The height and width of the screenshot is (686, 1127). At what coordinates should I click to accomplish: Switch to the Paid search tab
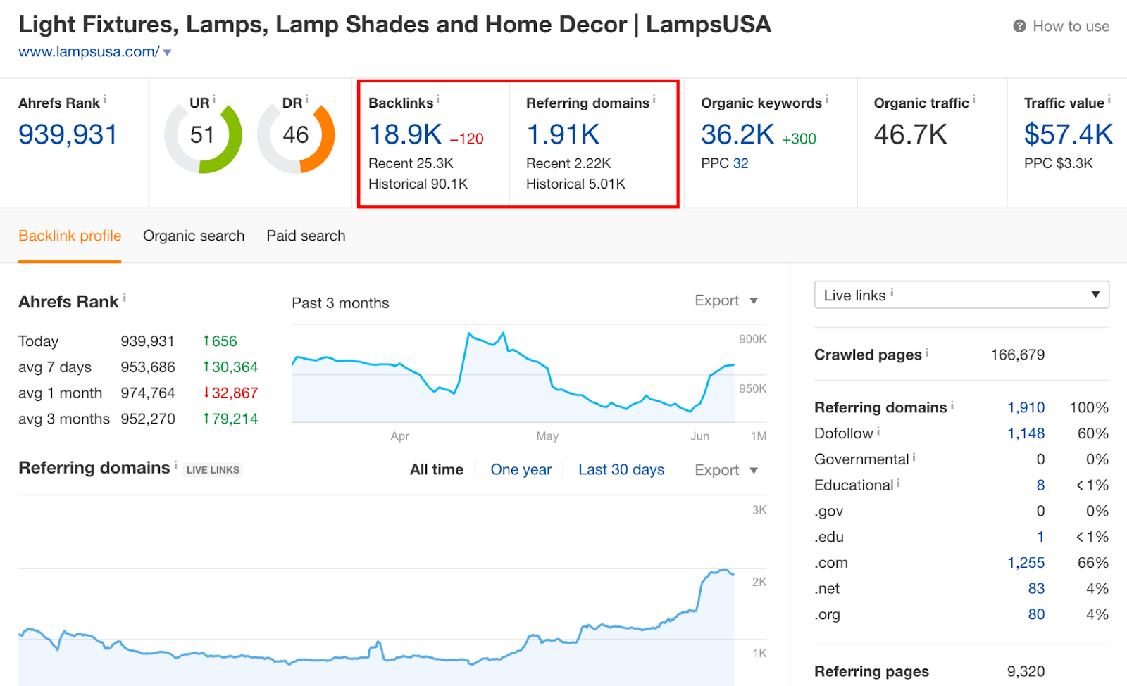306,236
